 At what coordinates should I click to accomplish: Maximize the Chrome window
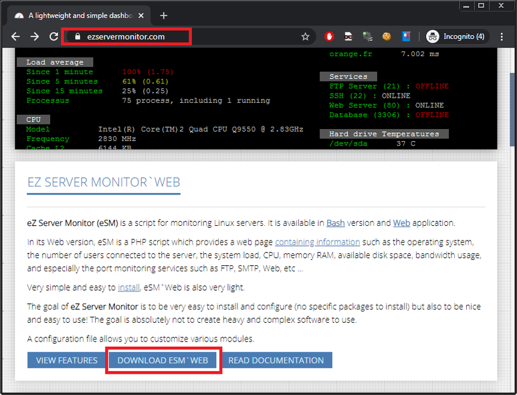click(482, 6)
